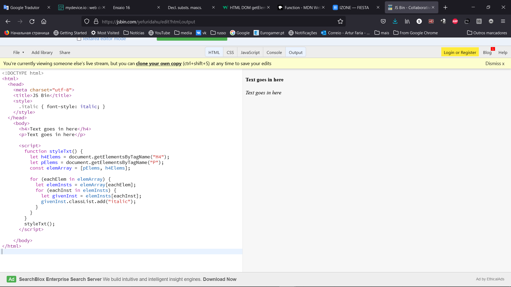Switch to the Function - MDN Web tab

[x=299, y=7]
